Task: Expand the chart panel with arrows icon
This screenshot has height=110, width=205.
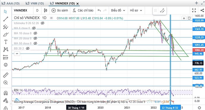Action: pyautogui.click(x=203, y=3)
